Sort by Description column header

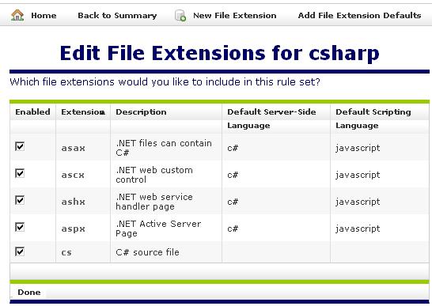point(141,112)
